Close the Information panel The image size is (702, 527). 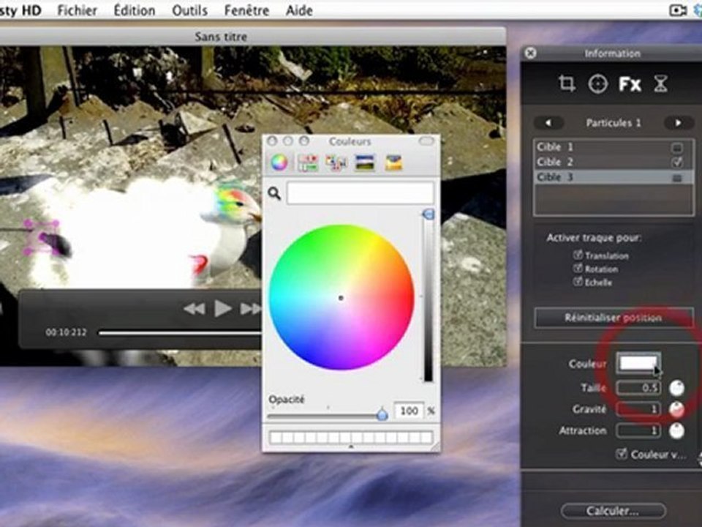(x=530, y=53)
